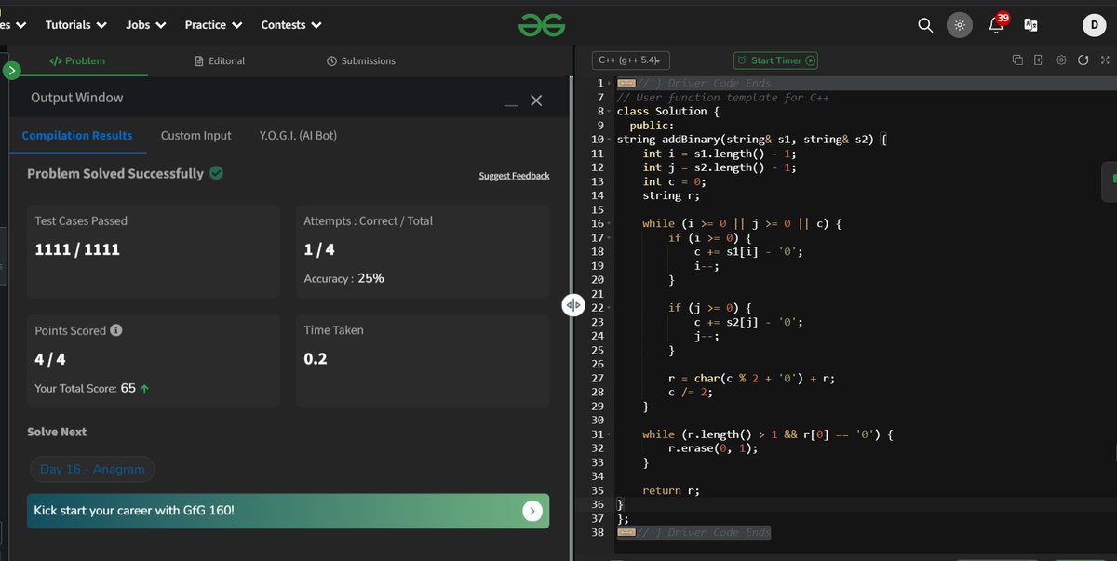This screenshot has height=561, width=1117.
Task: Select the Compilation Results tab
Action: click(x=77, y=135)
